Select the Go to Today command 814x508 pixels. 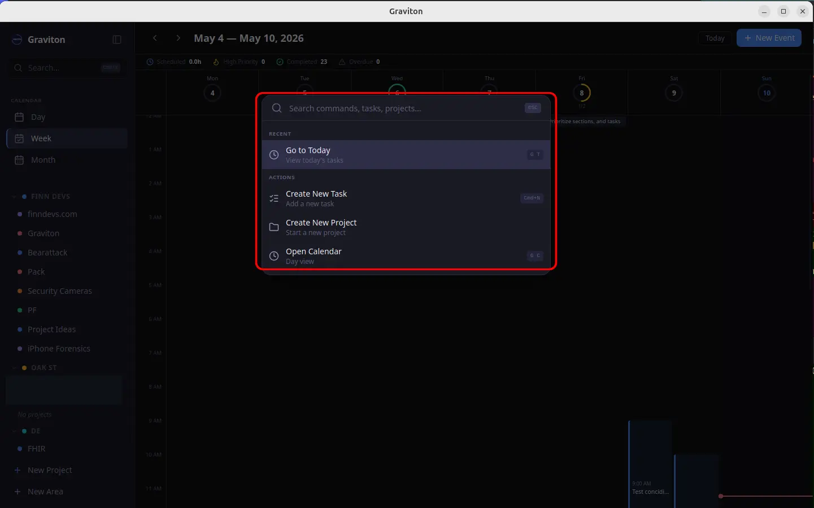pyautogui.click(x=406, y=155)
